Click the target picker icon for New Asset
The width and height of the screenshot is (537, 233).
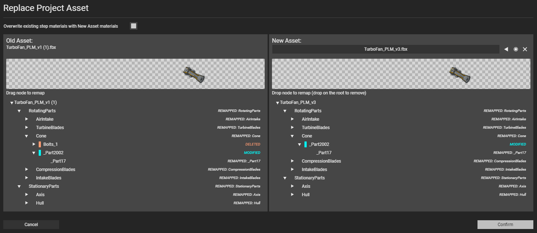pyautogui.click(x=515, y=49)
